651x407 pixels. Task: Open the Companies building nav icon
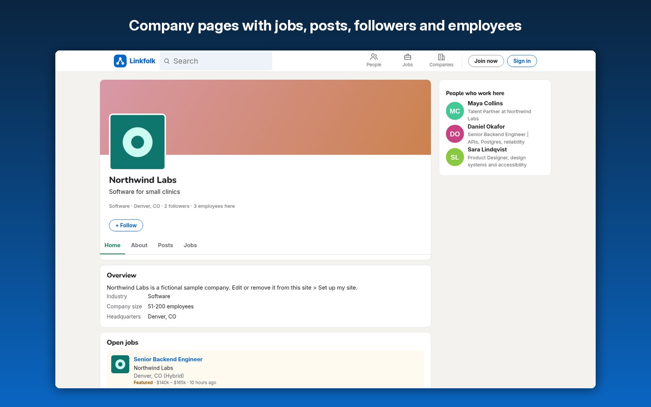441,57
